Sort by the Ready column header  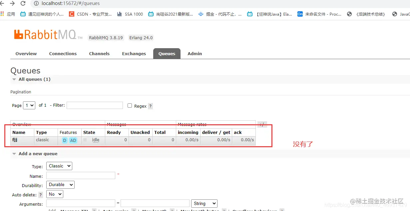point(114,132)
